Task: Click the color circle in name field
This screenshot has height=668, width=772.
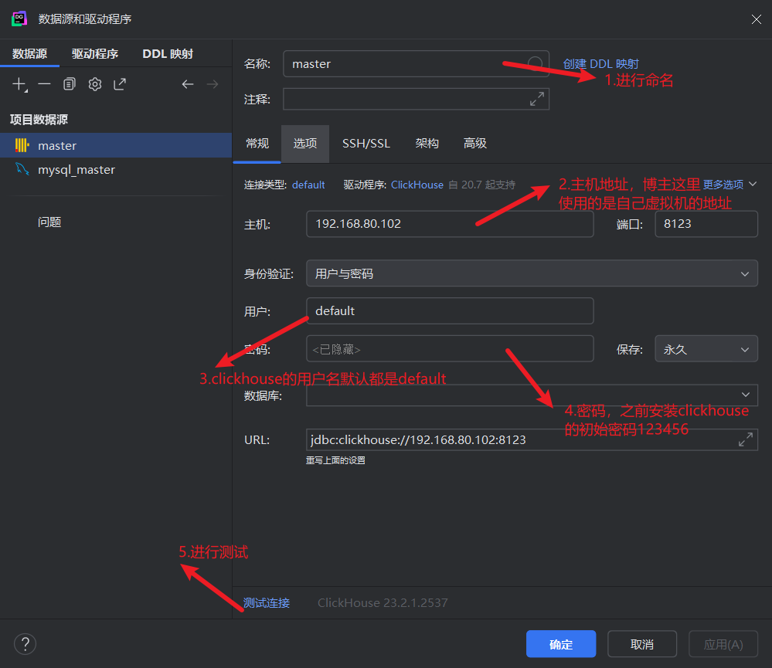Action: (x=535, y=63)
